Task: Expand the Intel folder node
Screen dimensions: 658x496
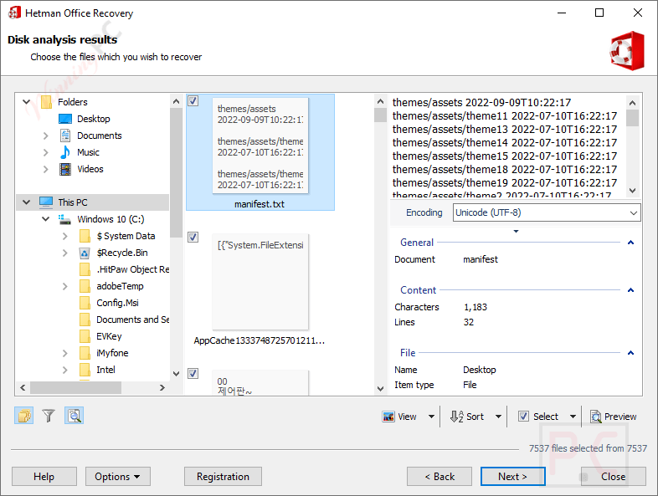Action: coord(65,370)
